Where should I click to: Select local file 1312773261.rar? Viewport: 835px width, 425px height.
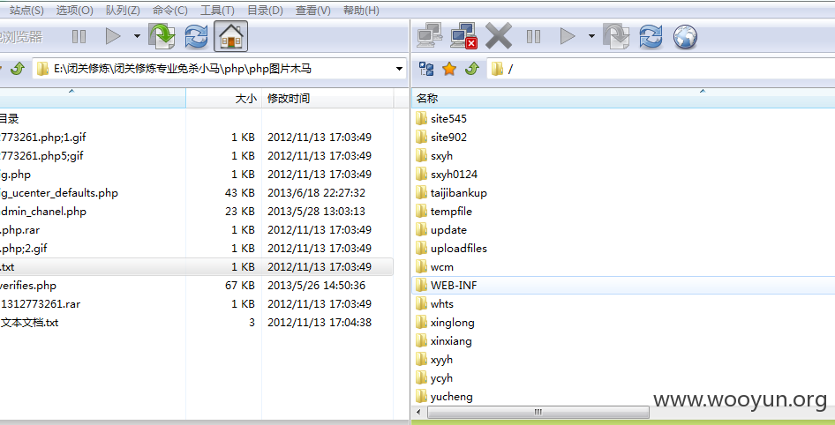click(197, 303)
